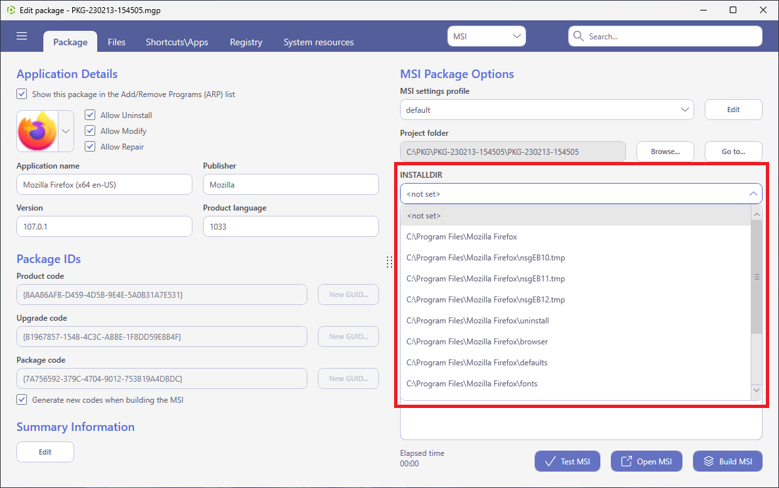Viewport: 779px width, 488px height.
Task: Click the search magnifier icon
Action: click(578, 36)
